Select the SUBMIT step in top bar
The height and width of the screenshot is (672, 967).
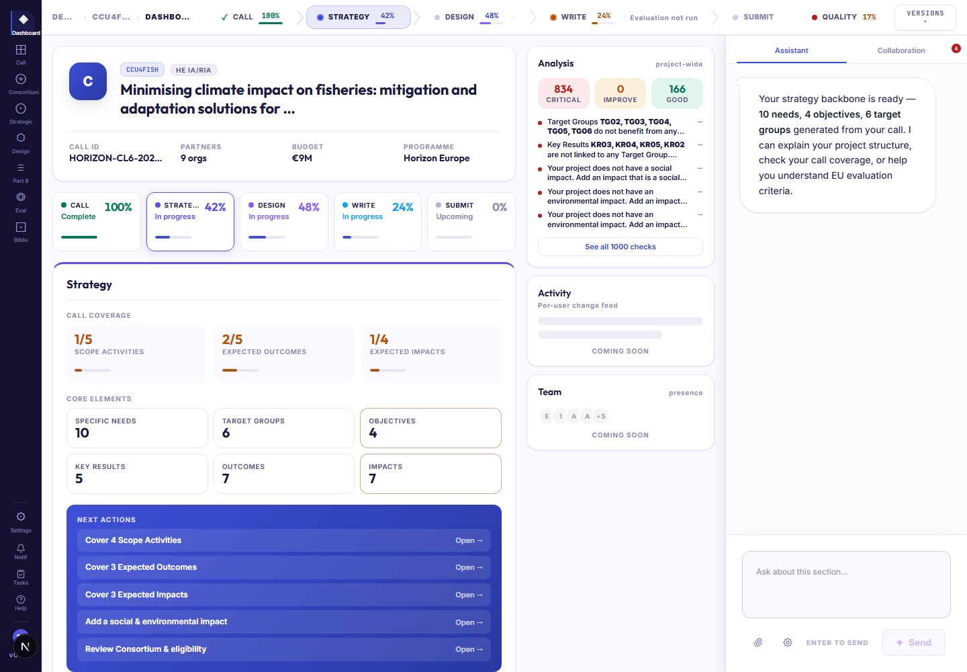[753, 17]
